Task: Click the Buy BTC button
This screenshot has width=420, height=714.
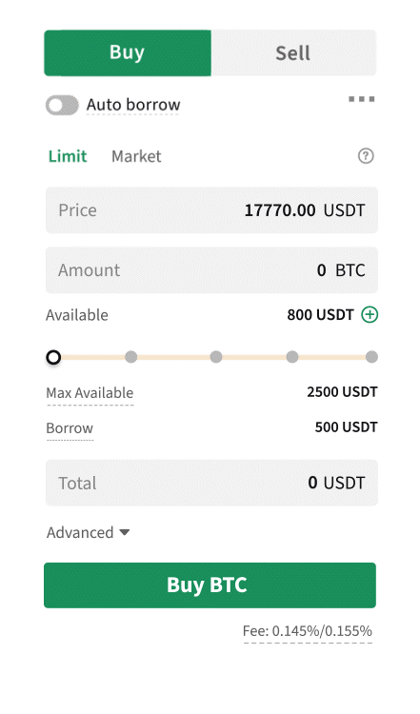Action: pyautogui.click(x=210, y=585)
